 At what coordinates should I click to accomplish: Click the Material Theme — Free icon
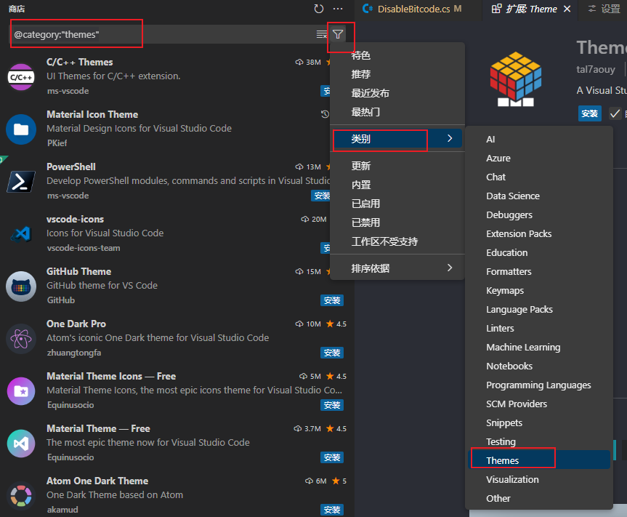point(21,444)
